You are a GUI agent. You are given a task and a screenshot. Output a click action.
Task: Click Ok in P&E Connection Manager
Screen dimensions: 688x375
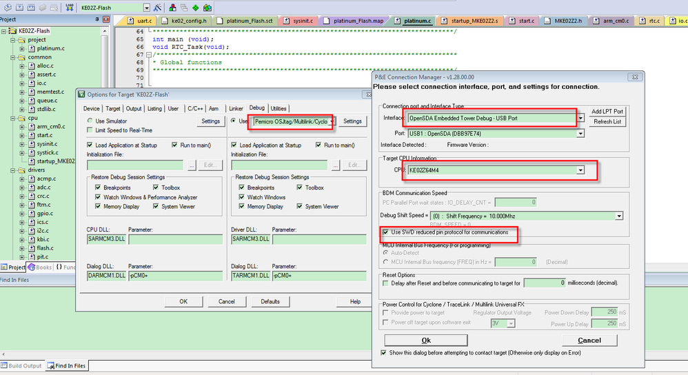click(x=425, y=341)
